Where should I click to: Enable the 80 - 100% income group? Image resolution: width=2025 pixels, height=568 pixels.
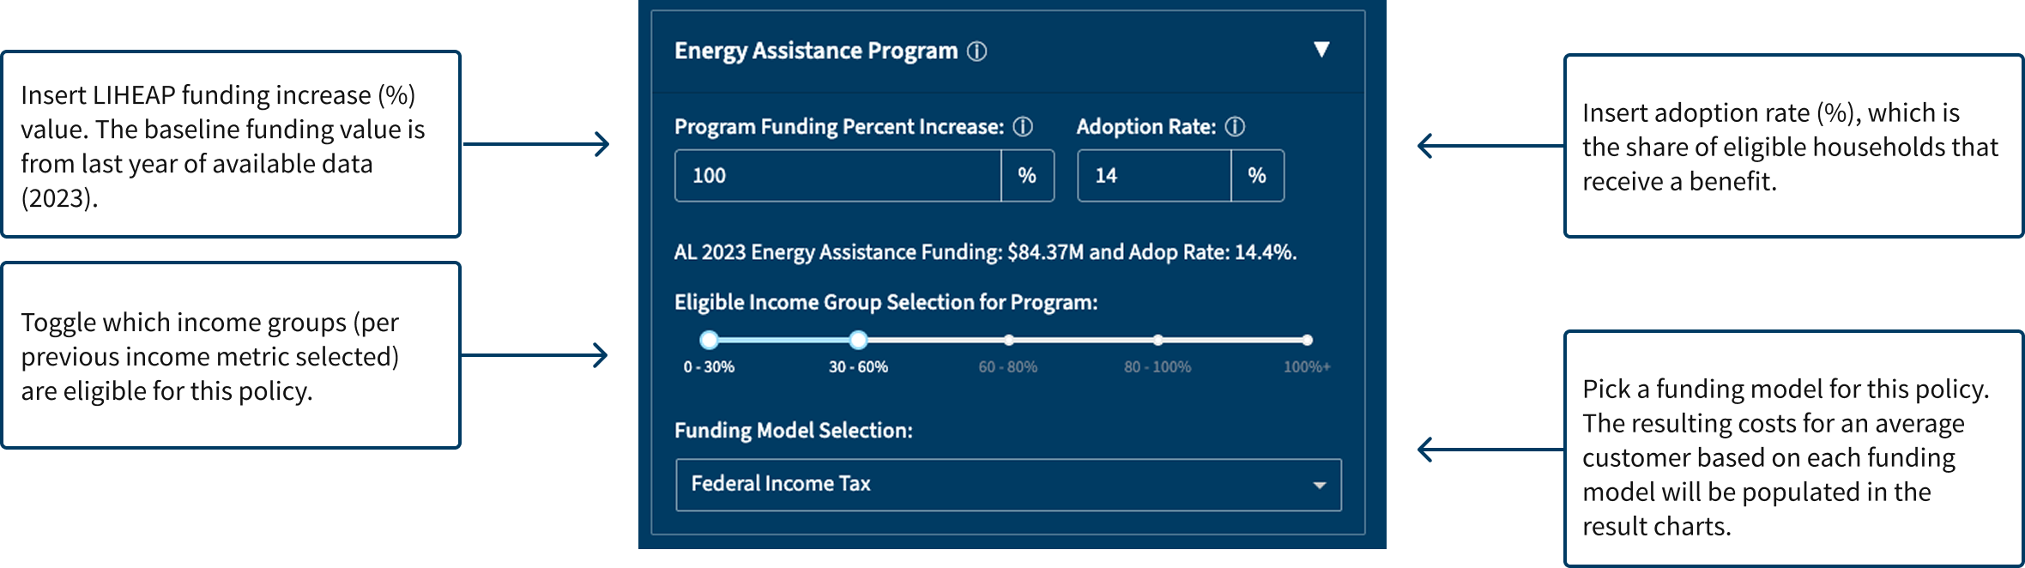1160,340
